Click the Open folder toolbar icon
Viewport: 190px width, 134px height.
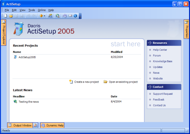(11, 16)
